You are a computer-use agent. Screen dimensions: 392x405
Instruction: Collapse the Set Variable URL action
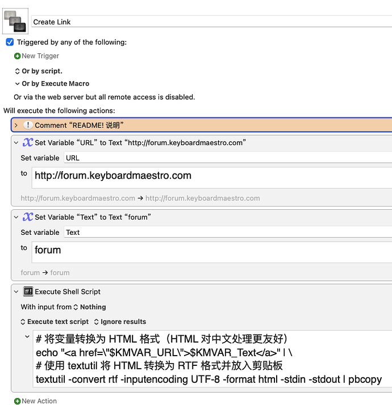click(x=16, y=143)
